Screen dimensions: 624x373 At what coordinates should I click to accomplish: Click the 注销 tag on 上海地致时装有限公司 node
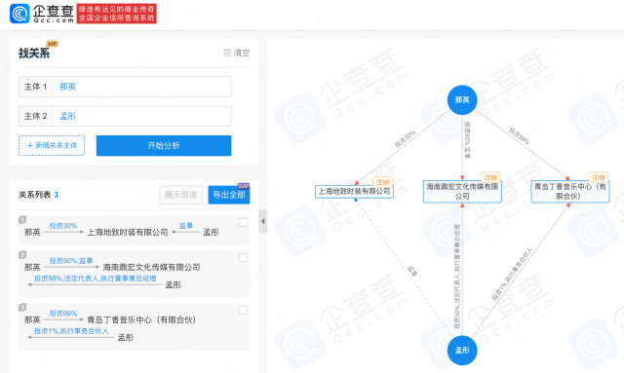[x=382, y=182]
